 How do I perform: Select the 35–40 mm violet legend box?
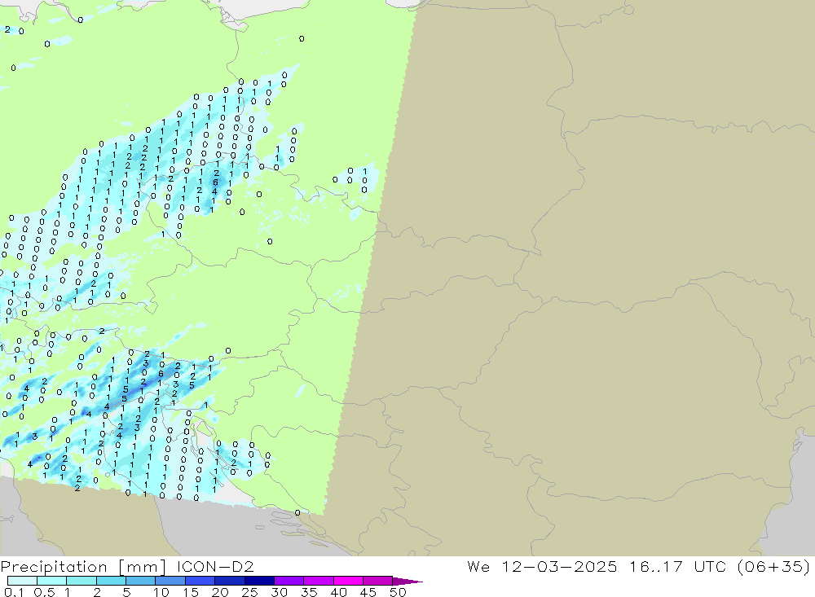pyautogui.click(x=319, y=581)
